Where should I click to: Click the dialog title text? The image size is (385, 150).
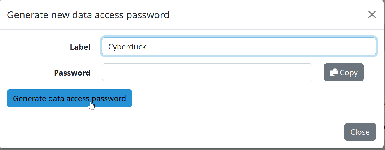[x=88, y=15]
